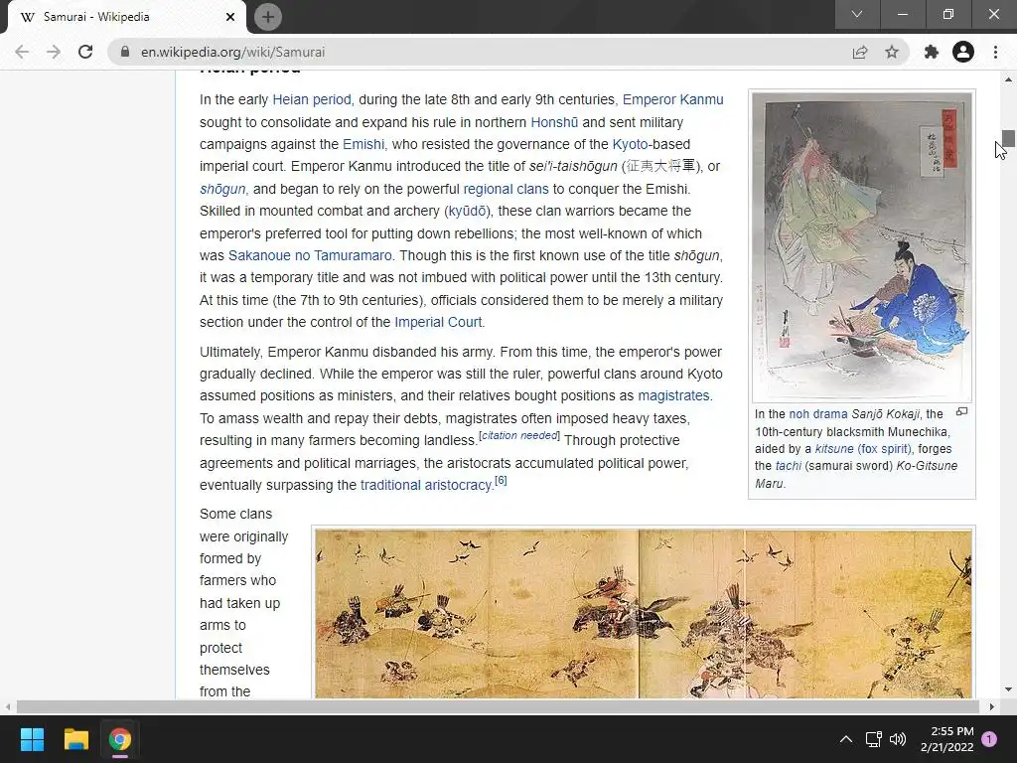This screenshot has height=763, width=1017.
Task: Open a new tab with plus button
Action: click(268, 17)
